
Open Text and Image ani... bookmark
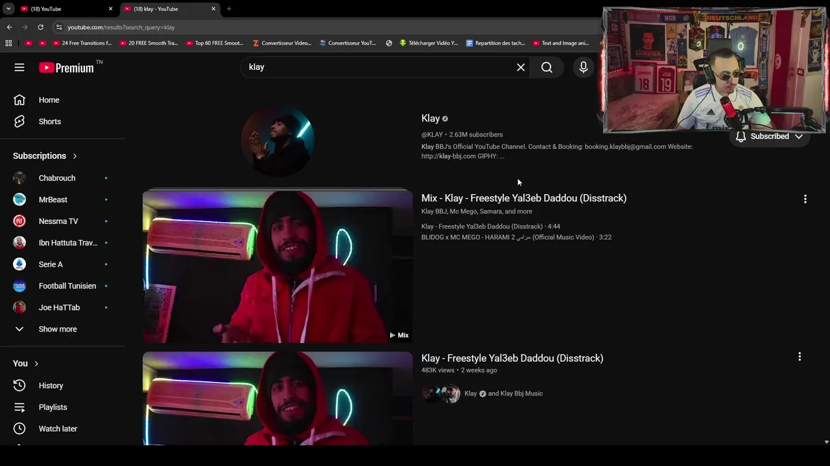click(x=561, y=43)
